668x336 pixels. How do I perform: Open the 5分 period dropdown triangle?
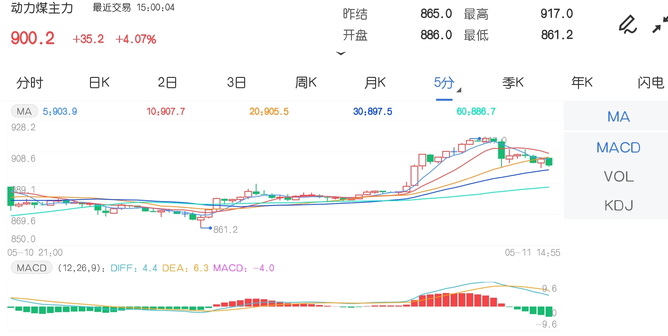(459, 90)
